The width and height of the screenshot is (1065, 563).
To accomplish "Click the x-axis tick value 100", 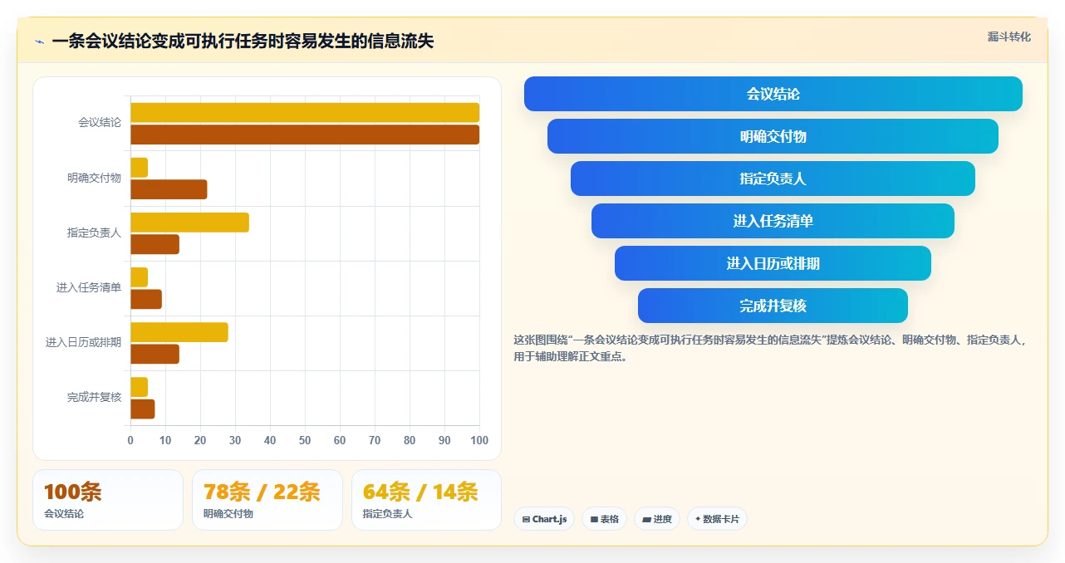I will point(479,440).
